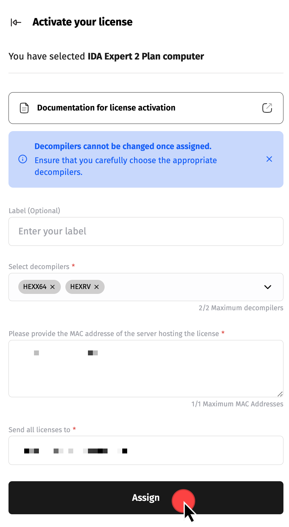Click the document icon in the documentation box

coord(24,108)
